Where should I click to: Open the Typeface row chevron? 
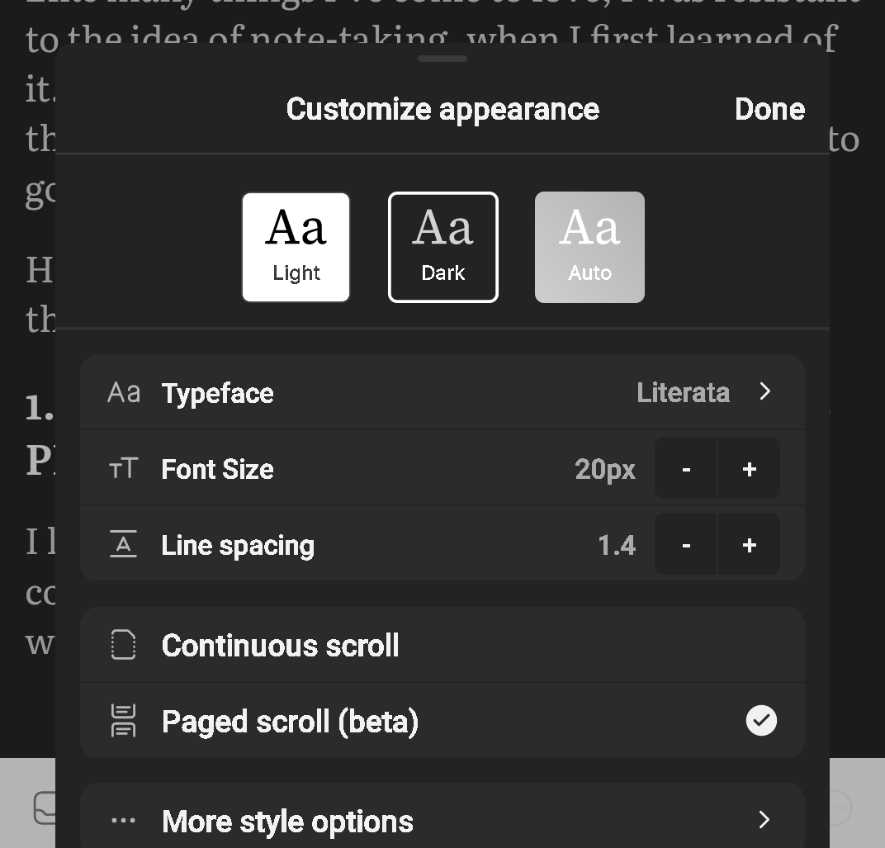[764, 392]
